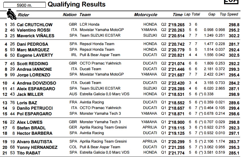The height and width of the screenshot is (157, 241).
Task: Click Aprilia Racing Team Gresini for Alvaro BAUTISTA
Action: tap(103, 141)
